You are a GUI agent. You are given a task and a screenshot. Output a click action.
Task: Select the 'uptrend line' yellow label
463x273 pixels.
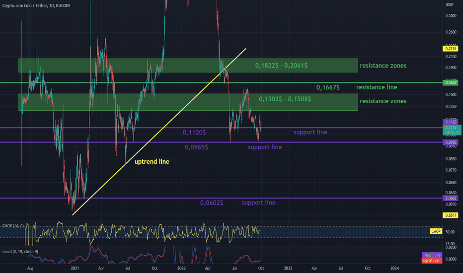pos(152,162)
